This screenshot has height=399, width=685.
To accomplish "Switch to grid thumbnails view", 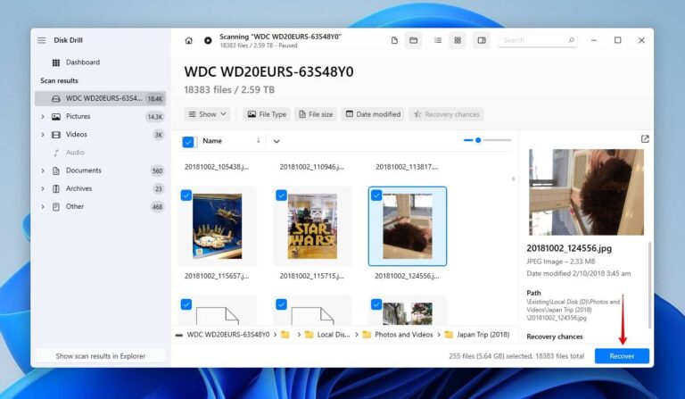I will pos(458,40).
